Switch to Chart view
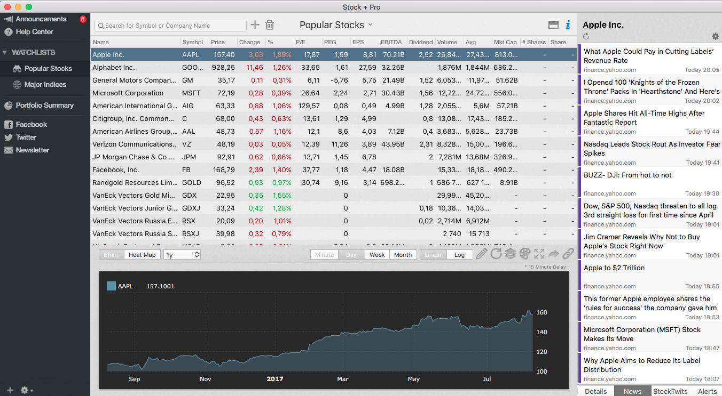This screenshot has height=396, width=722. (112, 255)
